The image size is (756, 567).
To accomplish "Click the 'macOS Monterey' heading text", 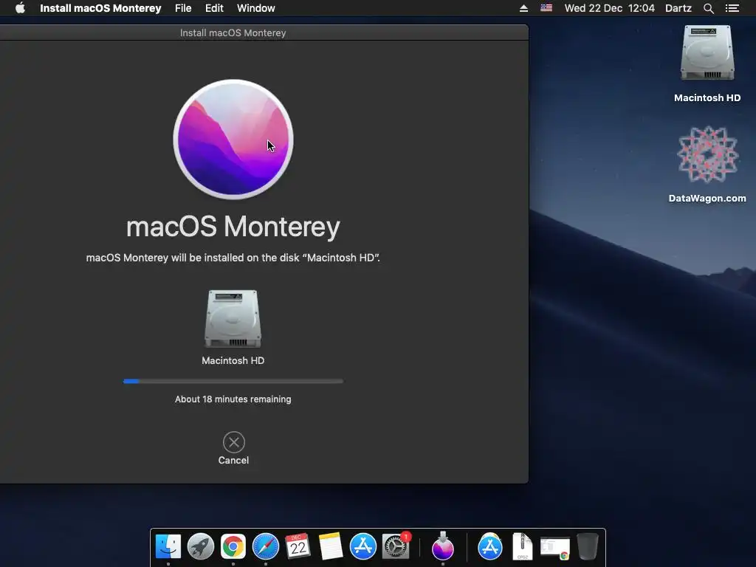I will (x=233, y=227).
